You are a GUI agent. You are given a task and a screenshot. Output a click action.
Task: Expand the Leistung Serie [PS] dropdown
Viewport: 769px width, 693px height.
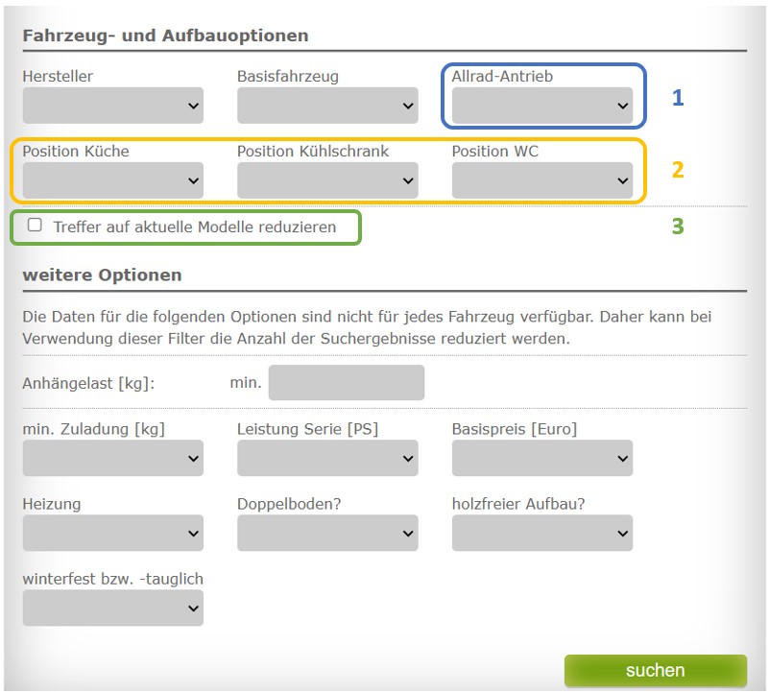[x=327, y=458]
